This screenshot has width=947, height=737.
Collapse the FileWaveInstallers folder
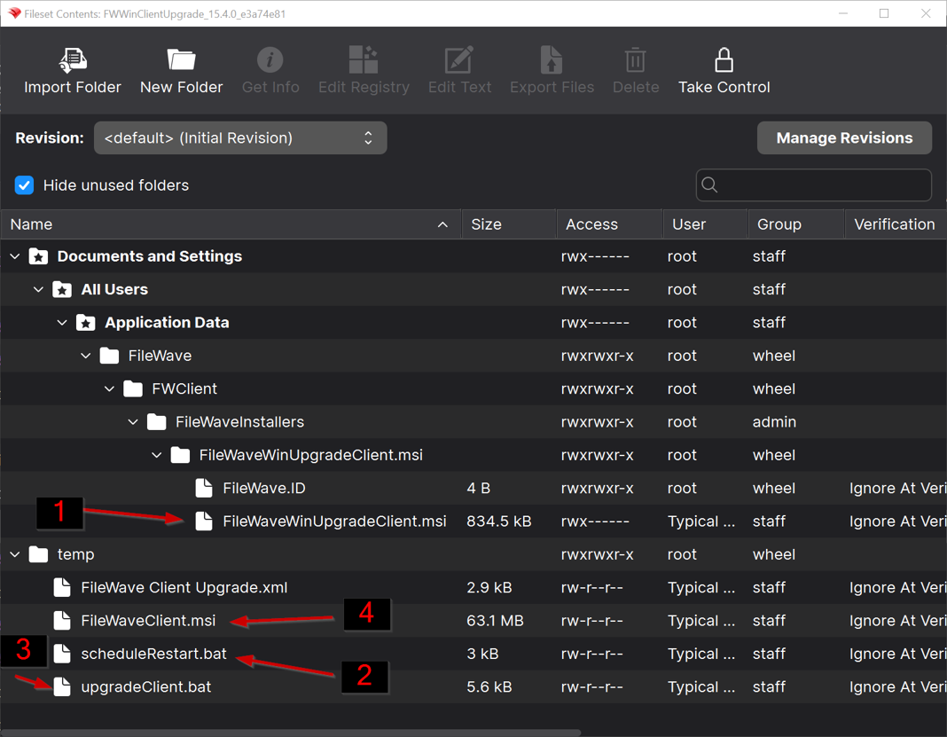133,421
